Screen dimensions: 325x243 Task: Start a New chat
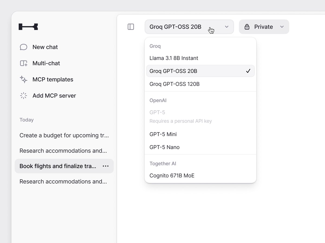45,47
